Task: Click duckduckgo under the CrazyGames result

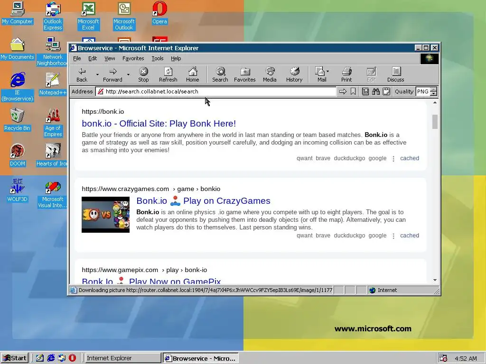Action: (x=349, y=236)
